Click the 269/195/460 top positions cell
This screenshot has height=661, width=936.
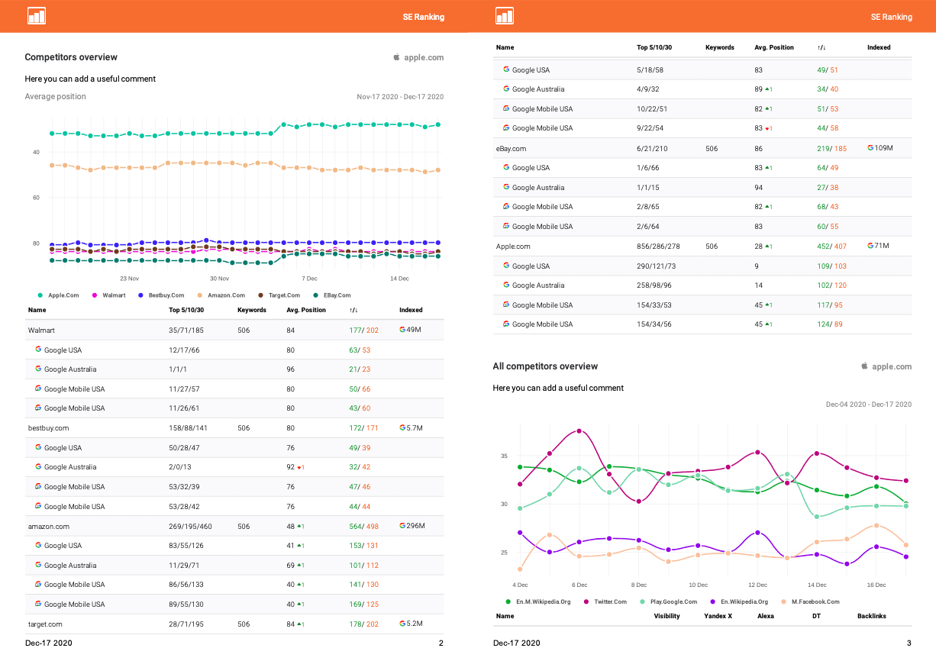[x=190, y=527]
